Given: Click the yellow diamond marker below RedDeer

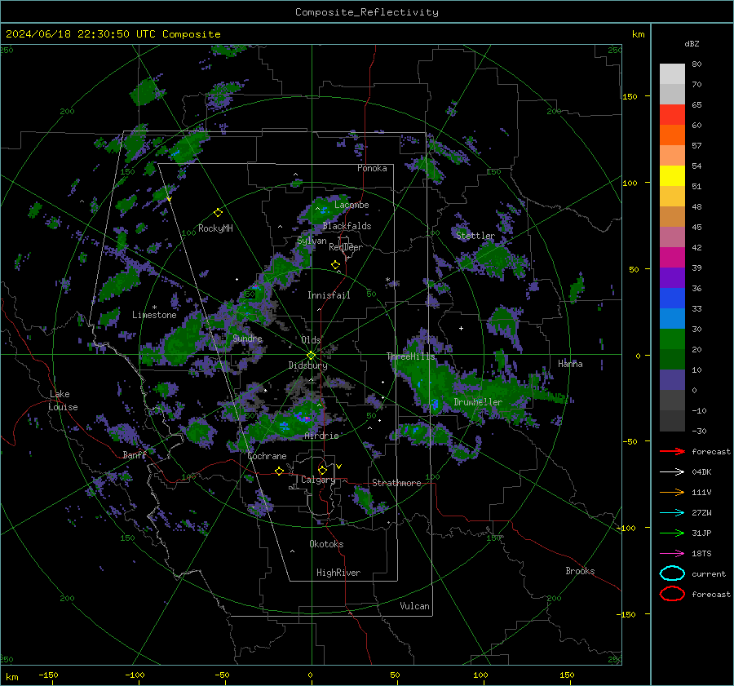Looking at the screenshot, I should pyautogui.click(x=335, y=265).
